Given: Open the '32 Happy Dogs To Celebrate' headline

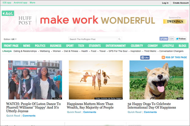Looking at the screenshot, I should (152, 106).
